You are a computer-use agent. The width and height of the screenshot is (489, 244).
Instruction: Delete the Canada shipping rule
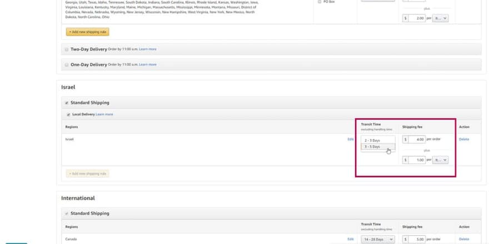463,239
